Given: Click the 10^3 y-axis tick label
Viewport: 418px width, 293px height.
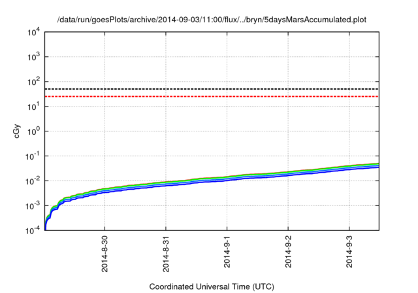Looking at the screenshot, I should coord(34,57).
